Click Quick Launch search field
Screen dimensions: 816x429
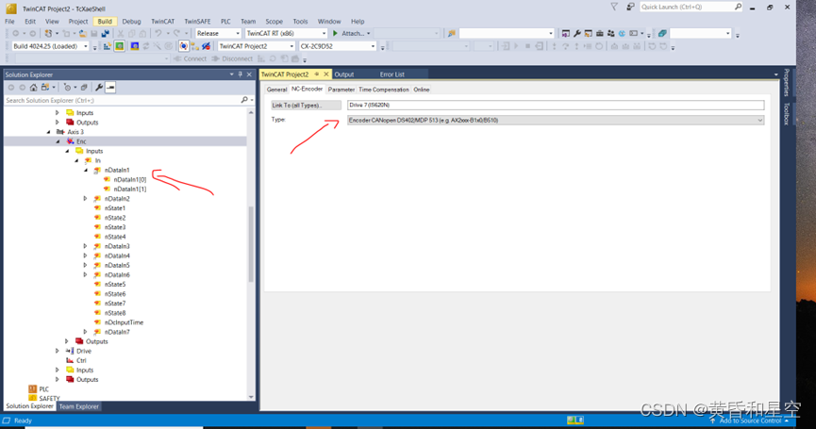[x=691, y=7]
